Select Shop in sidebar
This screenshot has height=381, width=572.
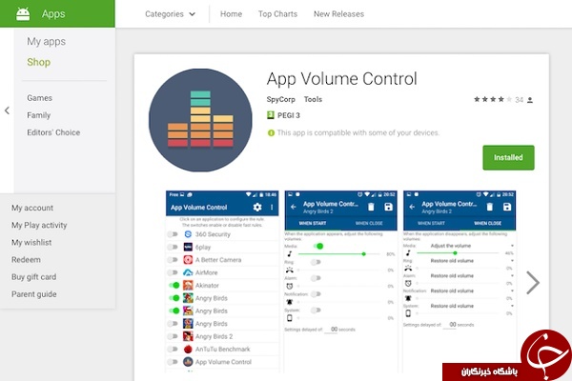(39, 62)
